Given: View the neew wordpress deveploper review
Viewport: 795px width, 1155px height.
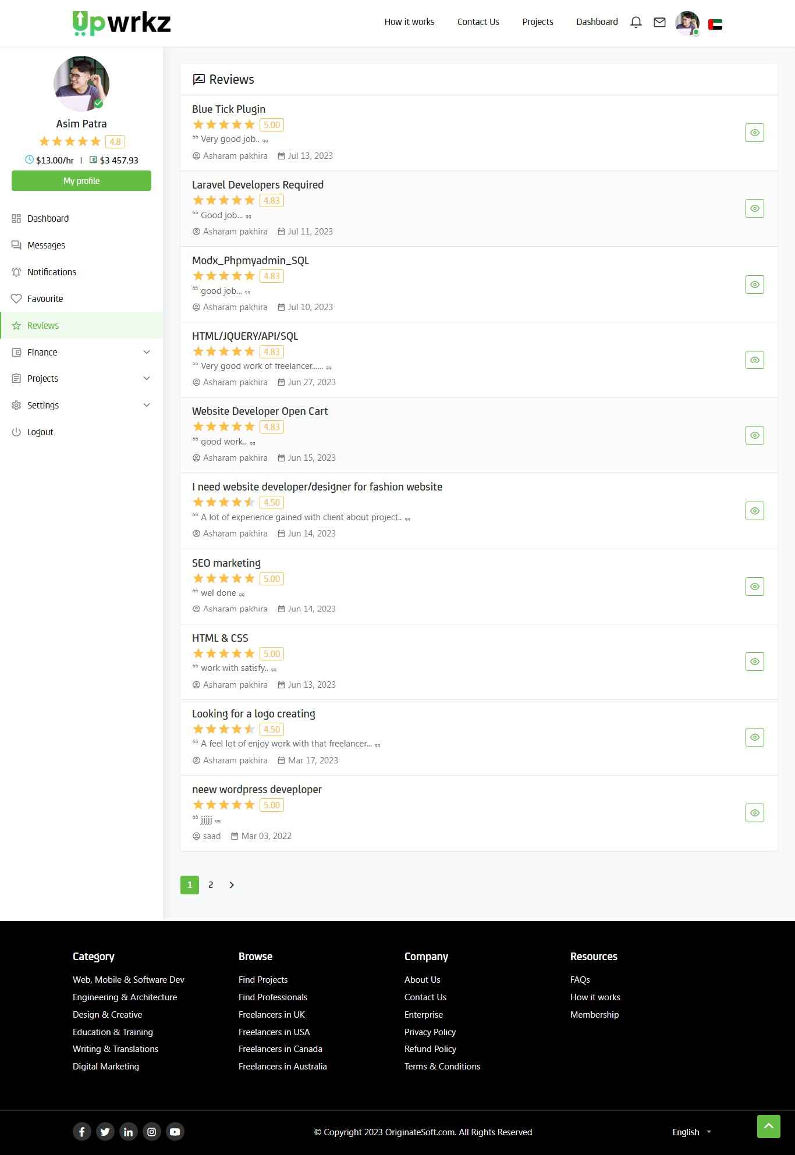Looking at the screenshot, I should (754, 812).
